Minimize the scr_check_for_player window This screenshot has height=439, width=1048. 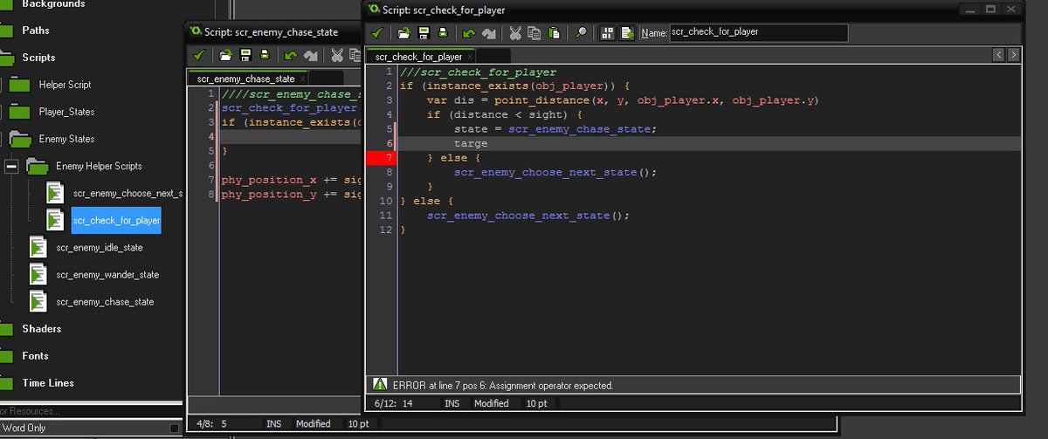pyautogui.click(x=969, y=9)
